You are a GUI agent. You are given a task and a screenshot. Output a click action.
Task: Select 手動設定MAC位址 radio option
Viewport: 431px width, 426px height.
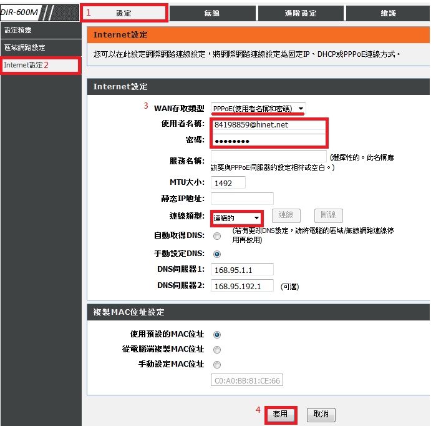217,364
